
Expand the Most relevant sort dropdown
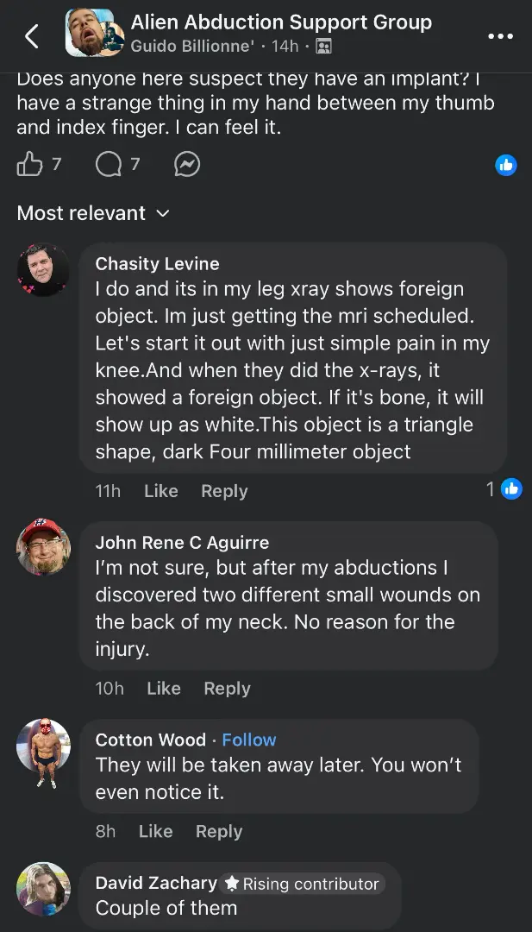(93, 213)
